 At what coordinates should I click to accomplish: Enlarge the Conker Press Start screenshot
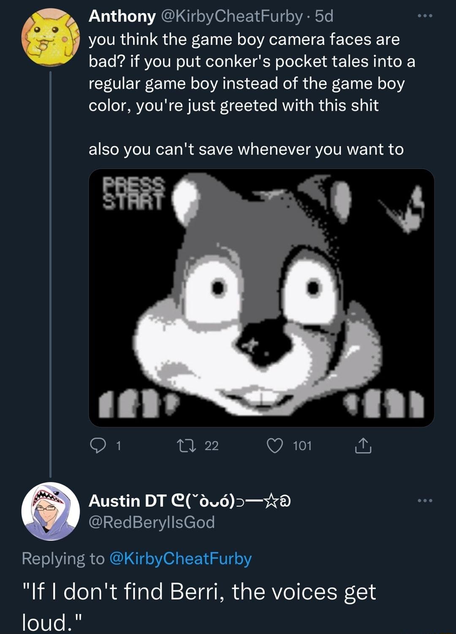coord(261,298)
